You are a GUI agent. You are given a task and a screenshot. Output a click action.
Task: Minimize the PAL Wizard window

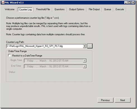[x=126, y=3]
